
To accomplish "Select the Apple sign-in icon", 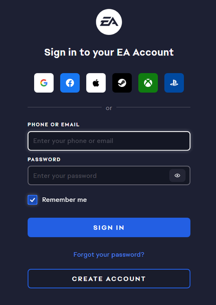I will (x=96, y=83).
